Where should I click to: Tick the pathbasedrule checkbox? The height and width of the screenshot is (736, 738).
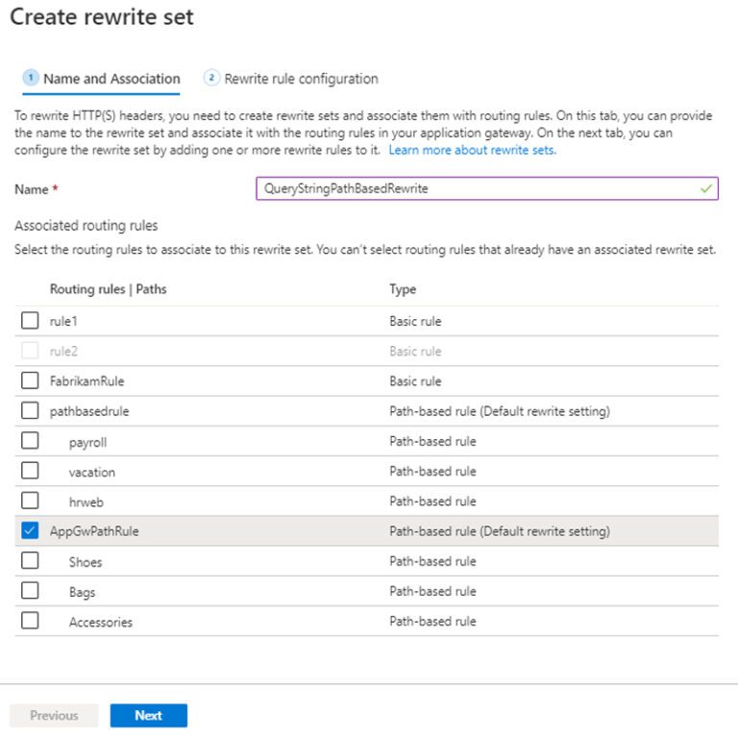pyautogui.click(x=30, y=411)
